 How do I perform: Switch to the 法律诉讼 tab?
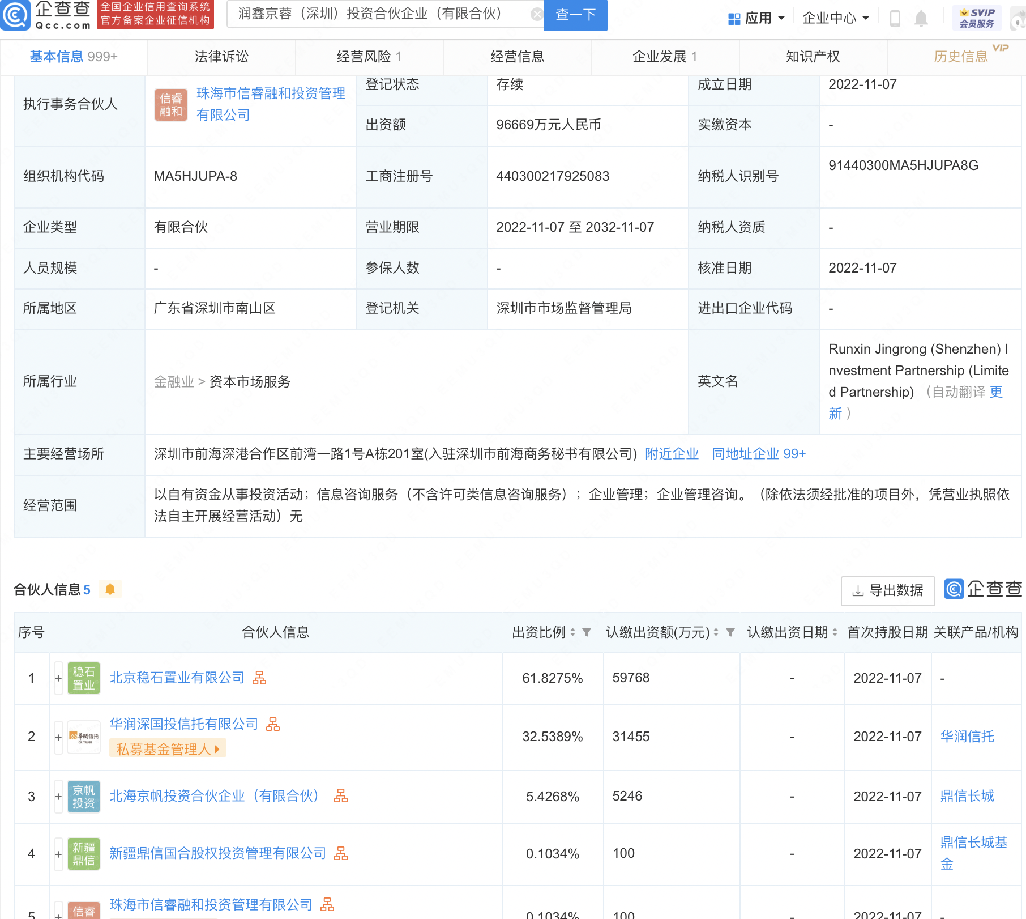(221, 57)
